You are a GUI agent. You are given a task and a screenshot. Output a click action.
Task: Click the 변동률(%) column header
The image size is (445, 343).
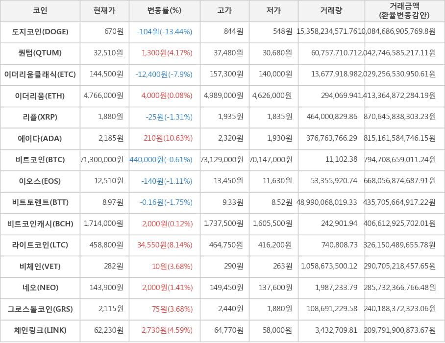(164, 10)
